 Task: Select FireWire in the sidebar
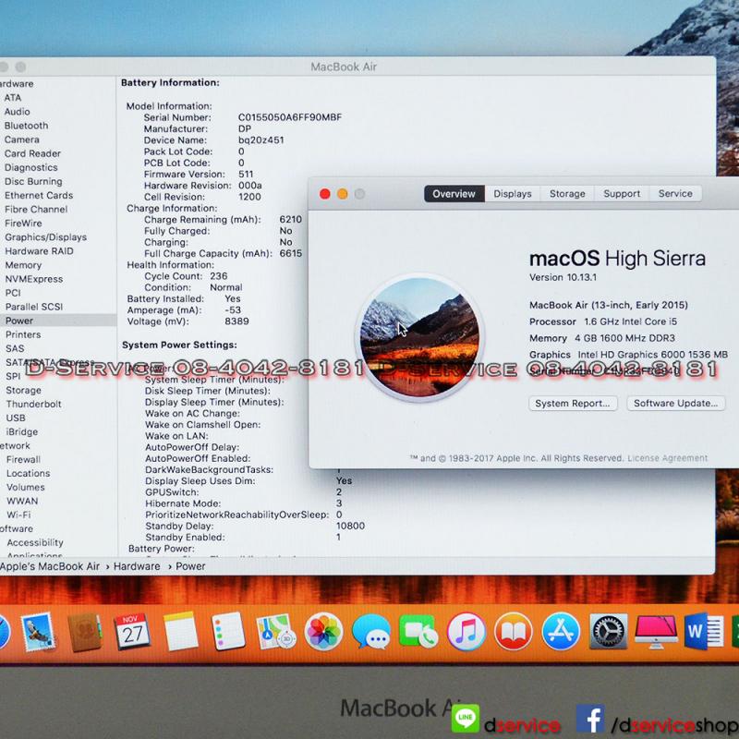tap(24, 223)
